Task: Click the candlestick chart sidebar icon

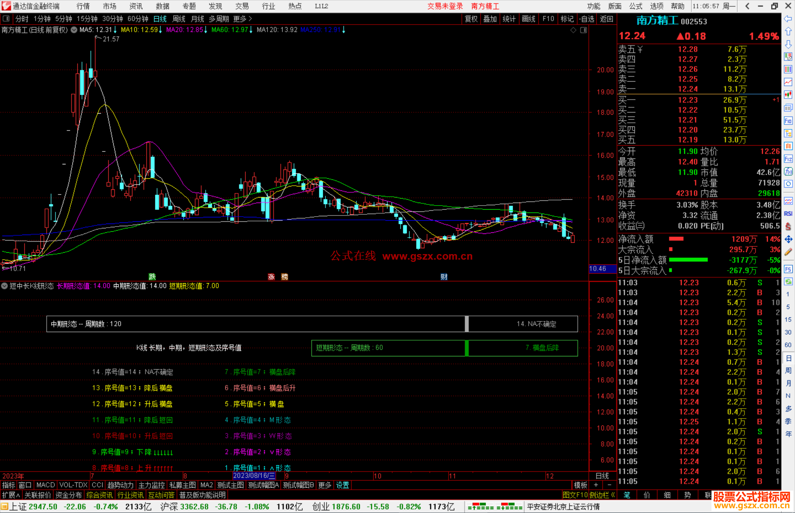Action: [x=788, y=95]
